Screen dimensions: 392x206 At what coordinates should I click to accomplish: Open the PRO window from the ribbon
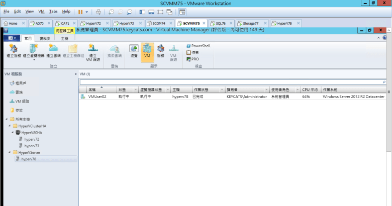coord(195,59)
